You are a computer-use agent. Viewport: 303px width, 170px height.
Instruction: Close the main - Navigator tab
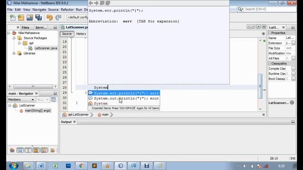point(36,93)
